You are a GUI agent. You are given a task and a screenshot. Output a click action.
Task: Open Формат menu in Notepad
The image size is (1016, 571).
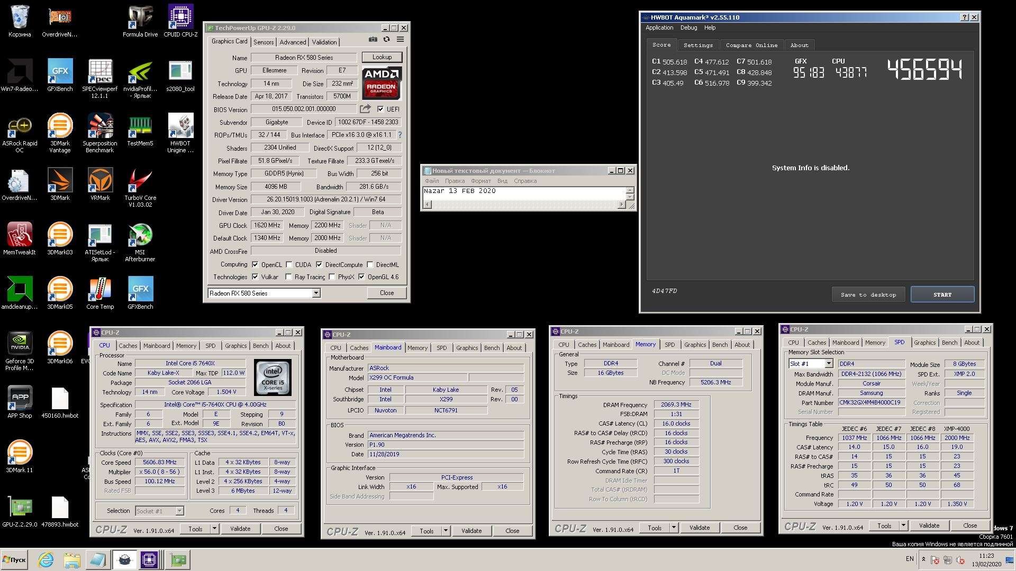click(x=480, y=181)
